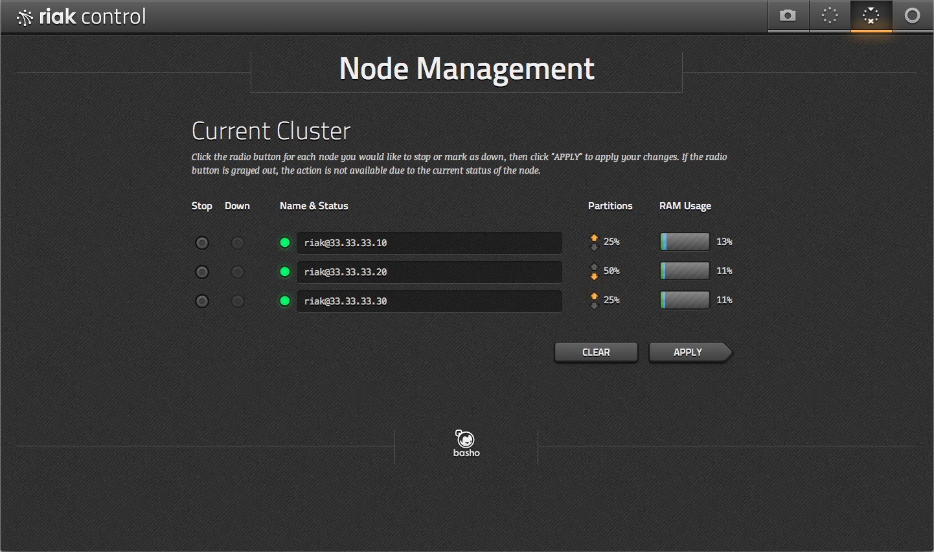934x552 pixels.
Task: Open the Ring view circle icon
Action: point(912,16)
